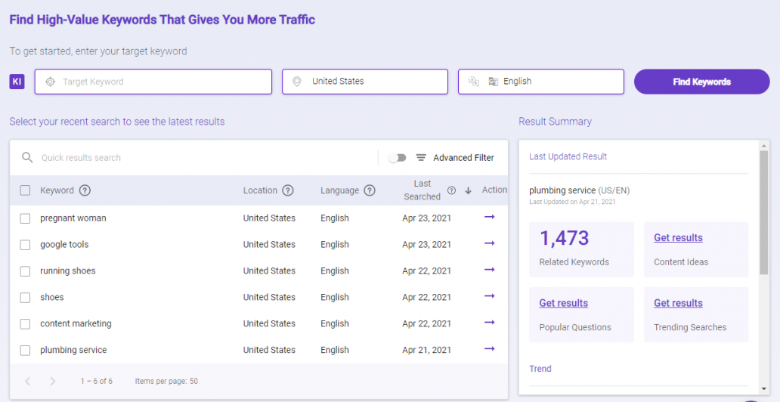
Task: Open google tools results arrow
Action: [x=490, y=243]
